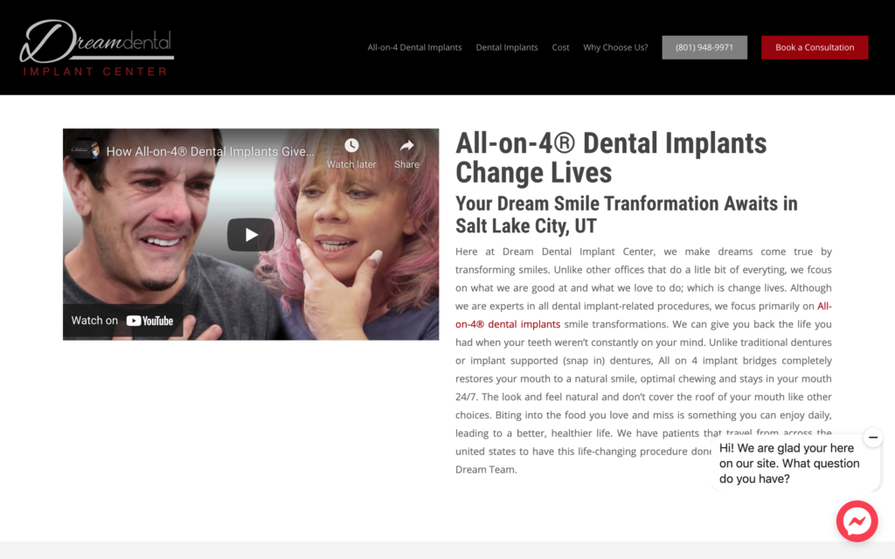Click the Share arrow icon on video
Screen dimensions: 895x559
406,146
